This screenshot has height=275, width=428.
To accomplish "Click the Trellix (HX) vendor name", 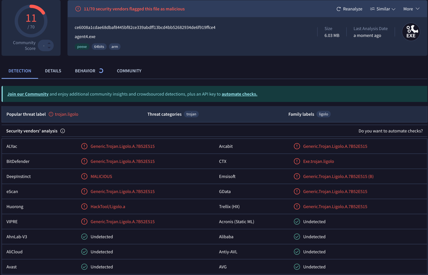I will (229, 206).
